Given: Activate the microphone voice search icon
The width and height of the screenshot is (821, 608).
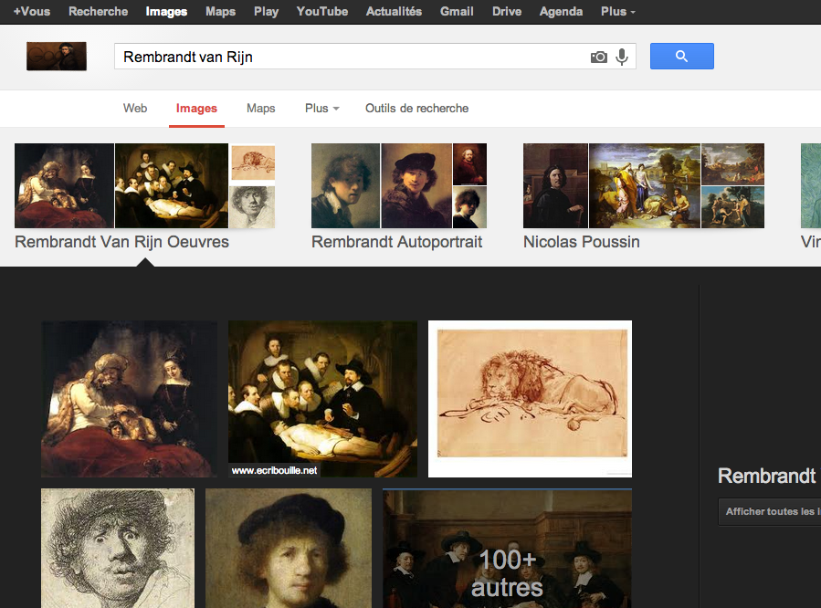Looking at the screenshot, I should 622,57.
